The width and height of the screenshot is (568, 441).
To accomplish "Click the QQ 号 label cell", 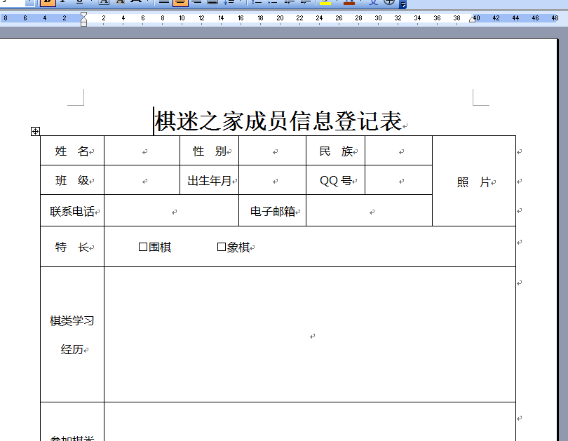I will coord(335,180).
